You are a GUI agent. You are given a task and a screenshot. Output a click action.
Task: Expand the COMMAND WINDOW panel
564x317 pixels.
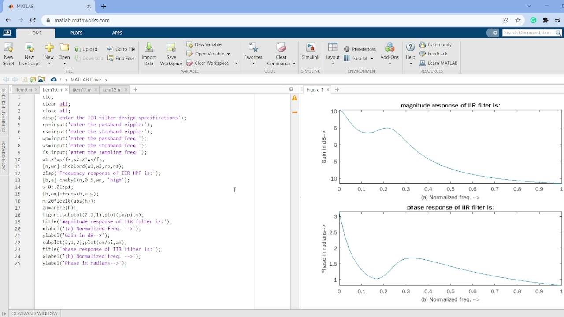34,313
